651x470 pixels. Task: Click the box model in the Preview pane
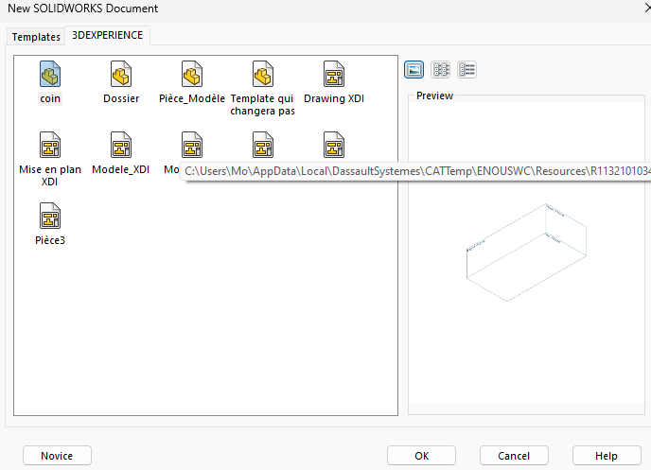[525, 244]
